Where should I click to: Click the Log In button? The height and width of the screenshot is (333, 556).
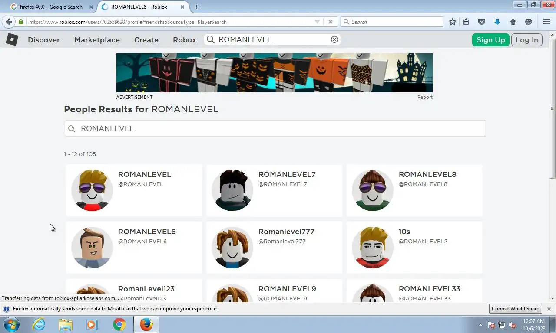tap(527, 40)
